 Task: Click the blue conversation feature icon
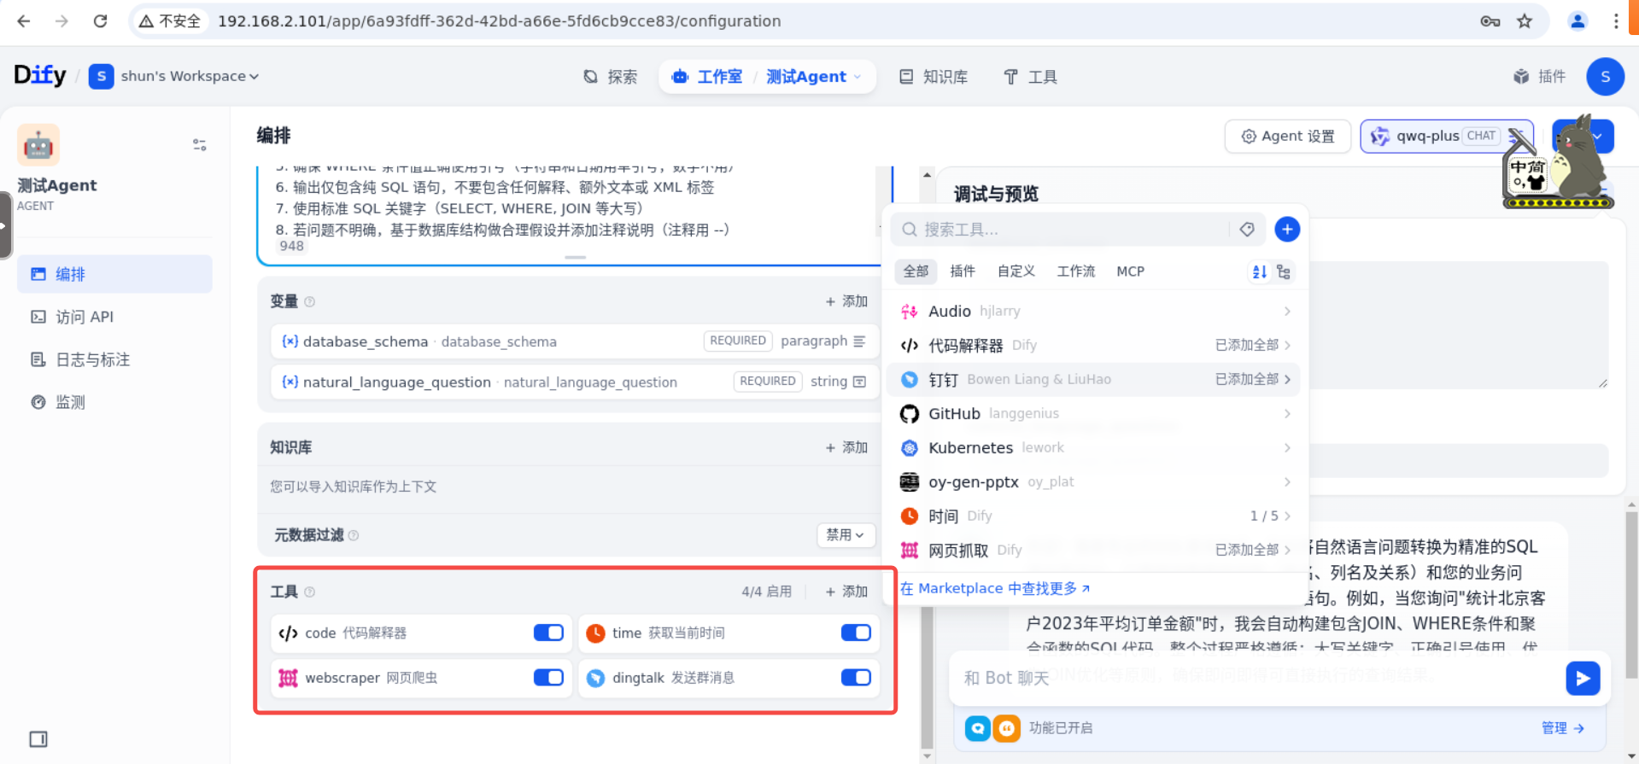tap(978, 728)
